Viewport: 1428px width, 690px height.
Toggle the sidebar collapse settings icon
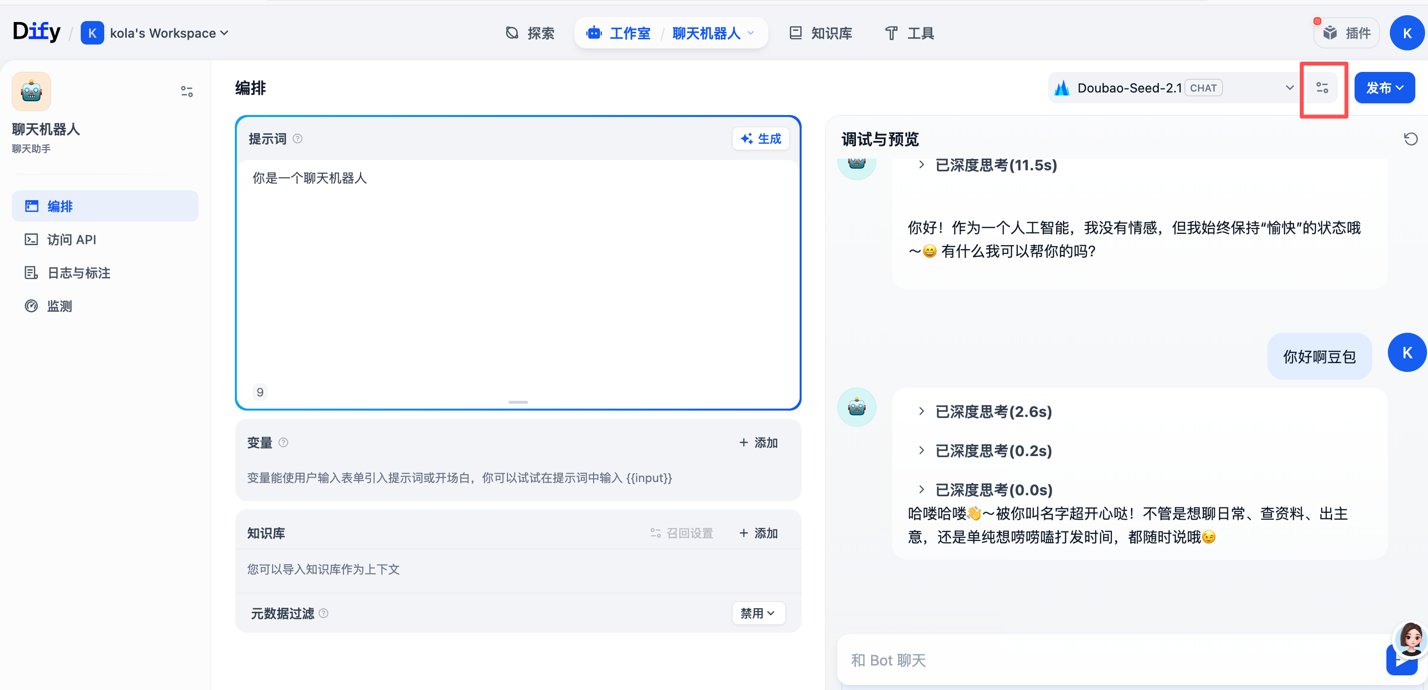click(187, 92)
